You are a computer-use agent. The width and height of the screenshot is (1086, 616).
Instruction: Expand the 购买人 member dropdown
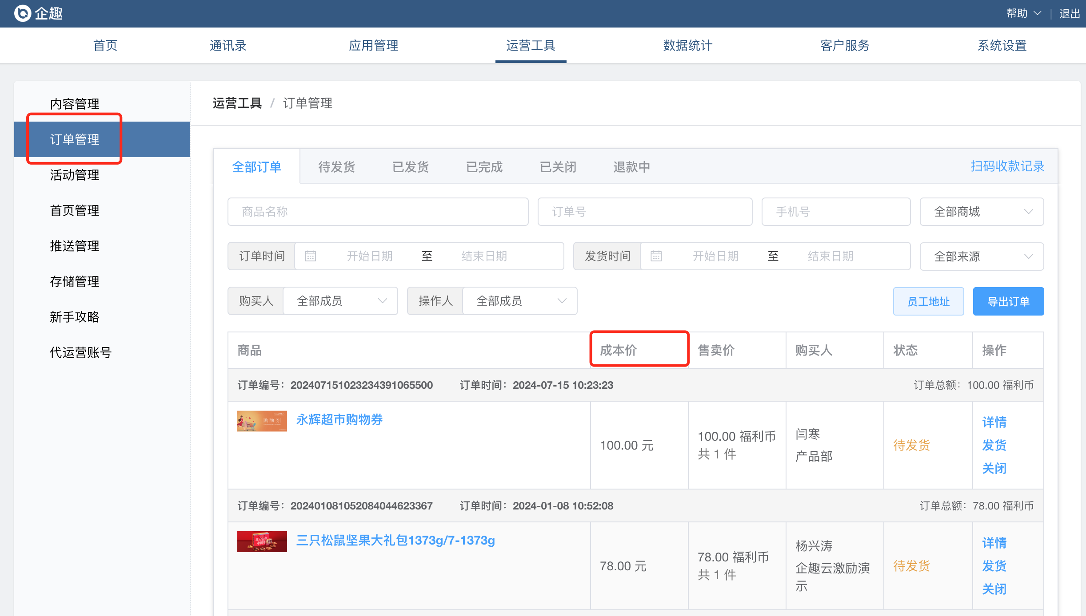[340, 301]
